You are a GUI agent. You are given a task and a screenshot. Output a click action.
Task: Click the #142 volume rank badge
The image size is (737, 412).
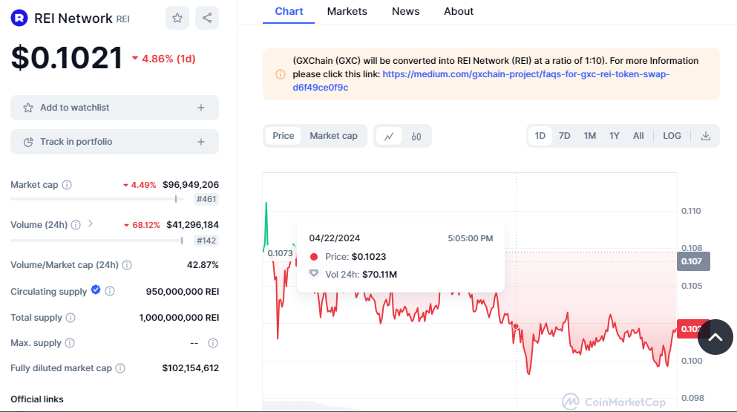[206, 241]
